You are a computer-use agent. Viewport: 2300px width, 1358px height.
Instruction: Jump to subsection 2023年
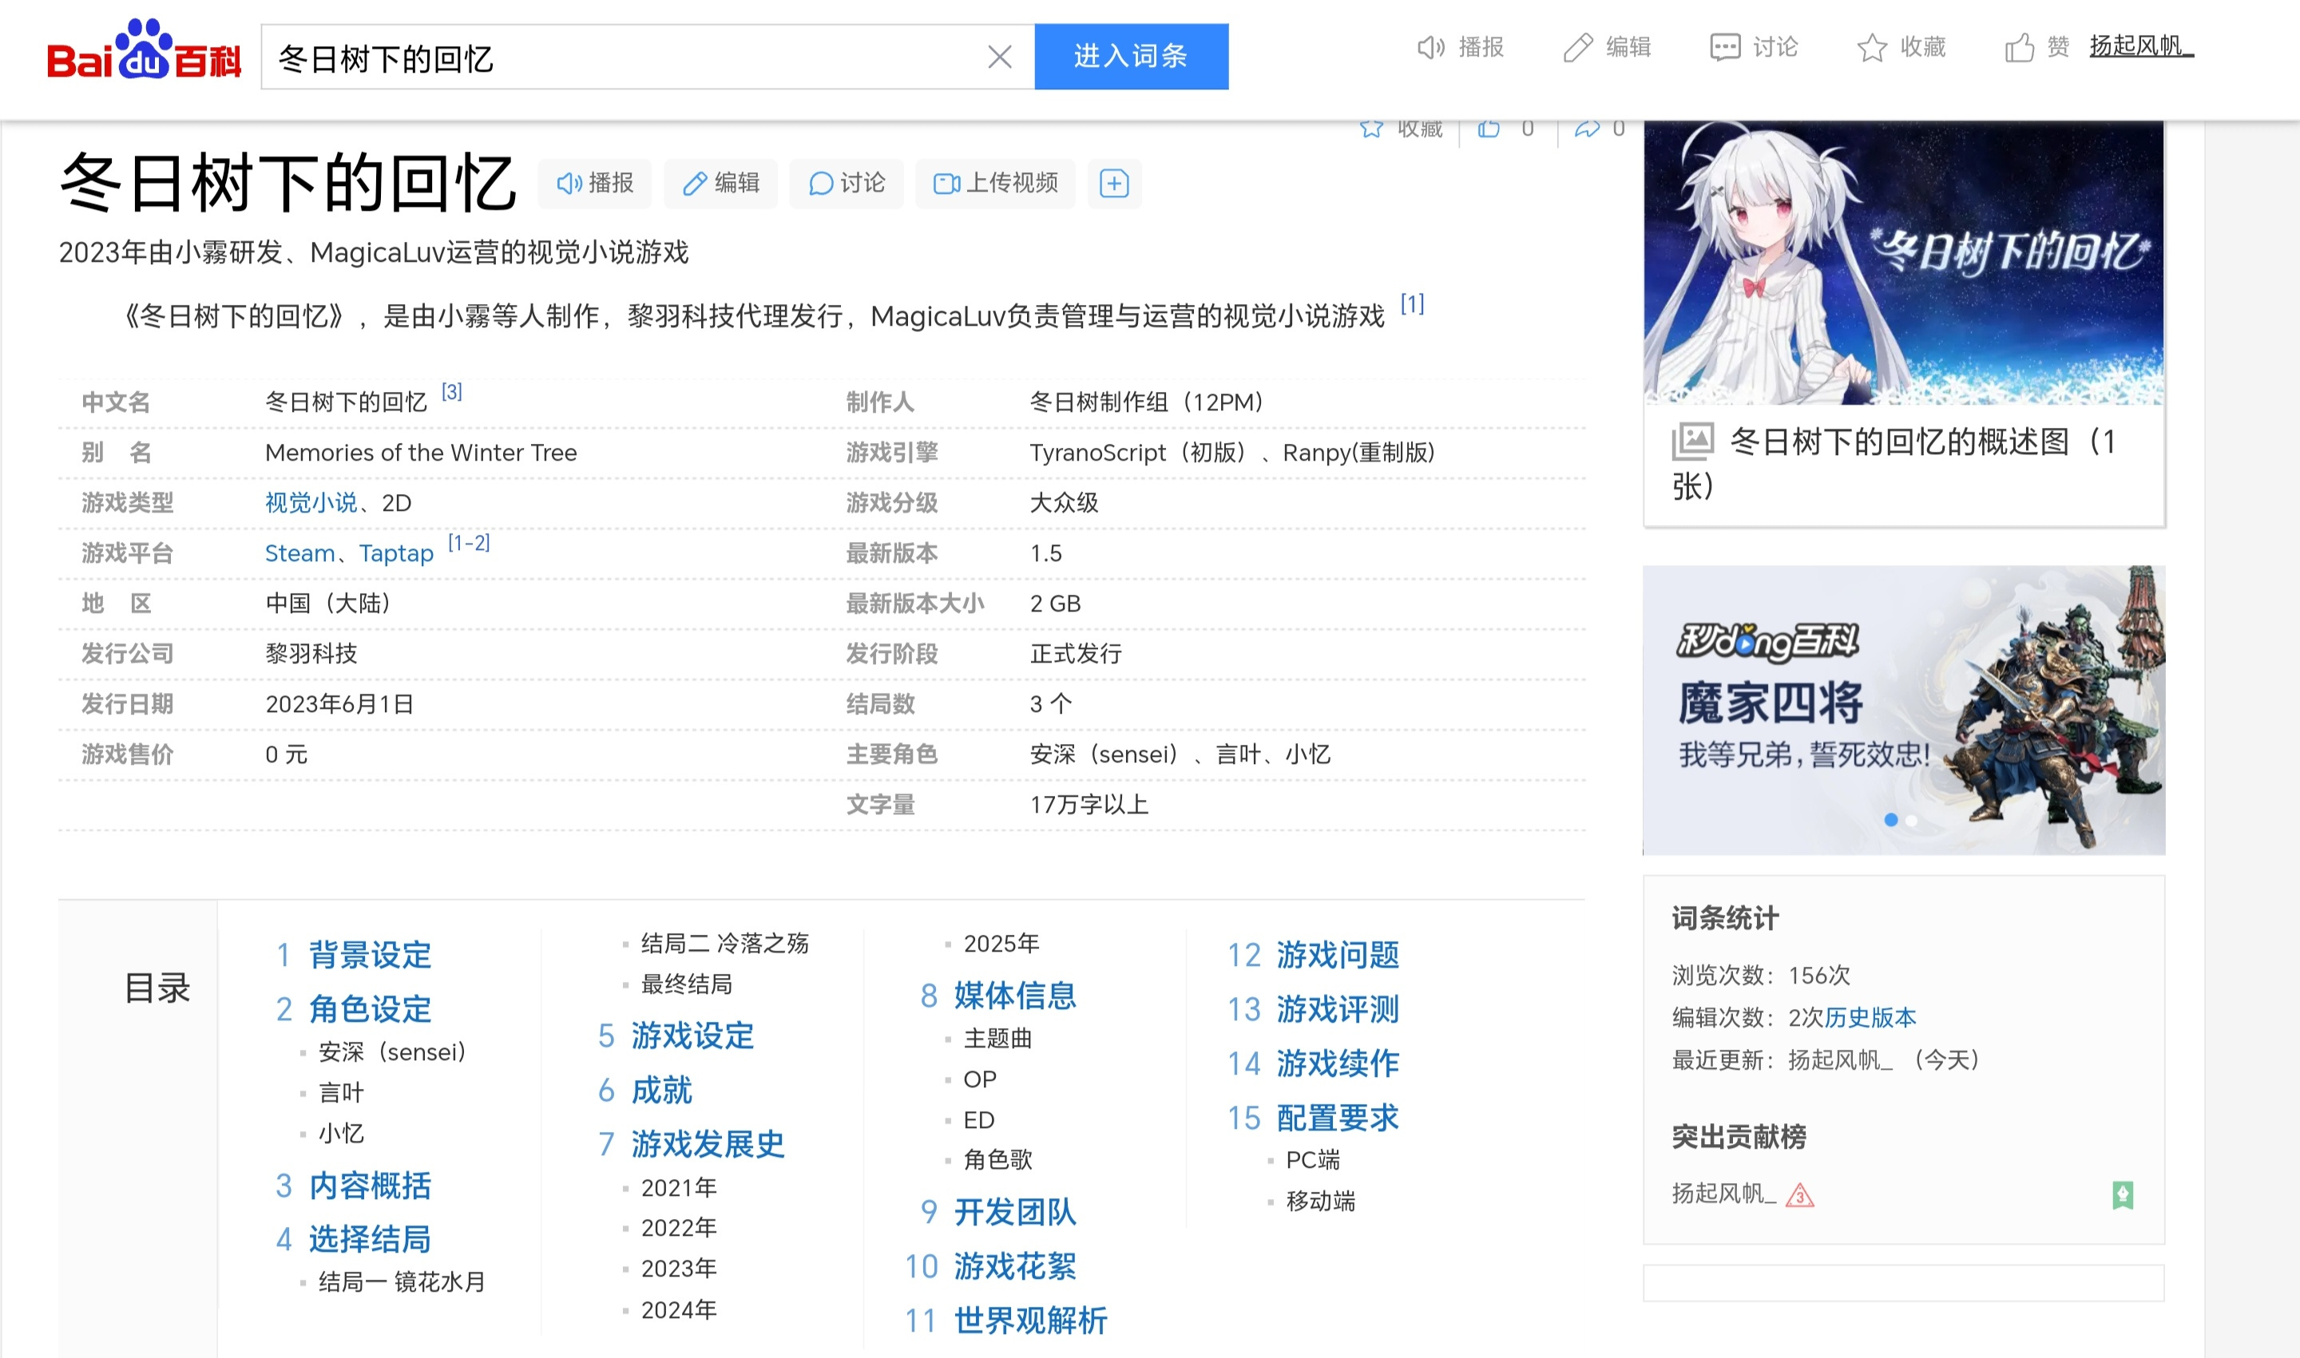[x=678, y=1269]
